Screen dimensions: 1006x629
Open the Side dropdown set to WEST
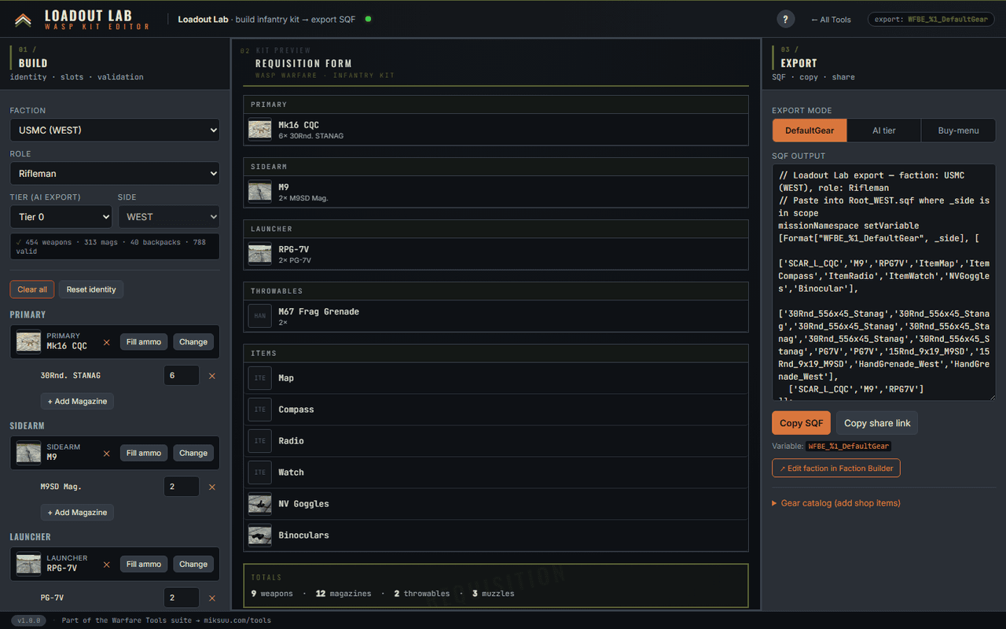pyautogui.click(x=168, y=216)
